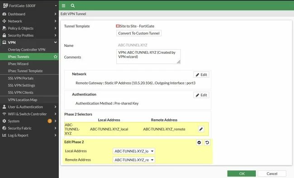This screenshot has height=178, width=294.
Task: Expand the System menu chevron
Action: [55, 121]
